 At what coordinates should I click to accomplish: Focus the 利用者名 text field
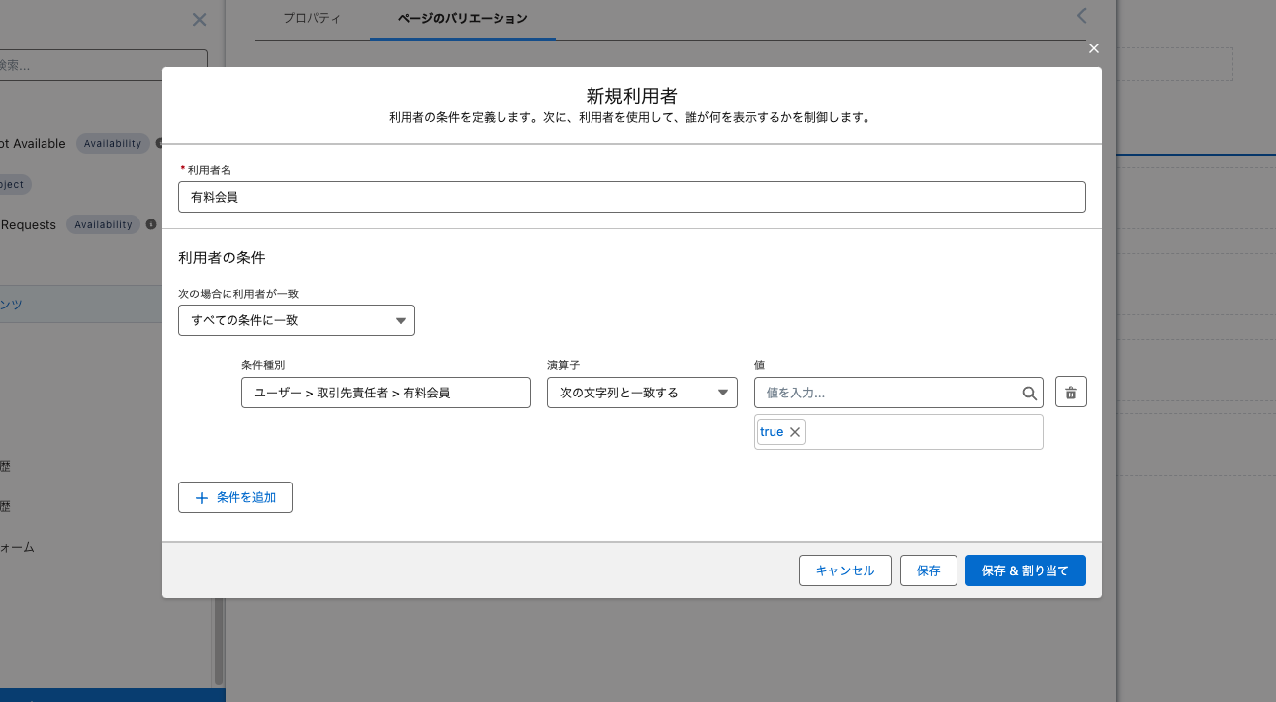(631, 197)
